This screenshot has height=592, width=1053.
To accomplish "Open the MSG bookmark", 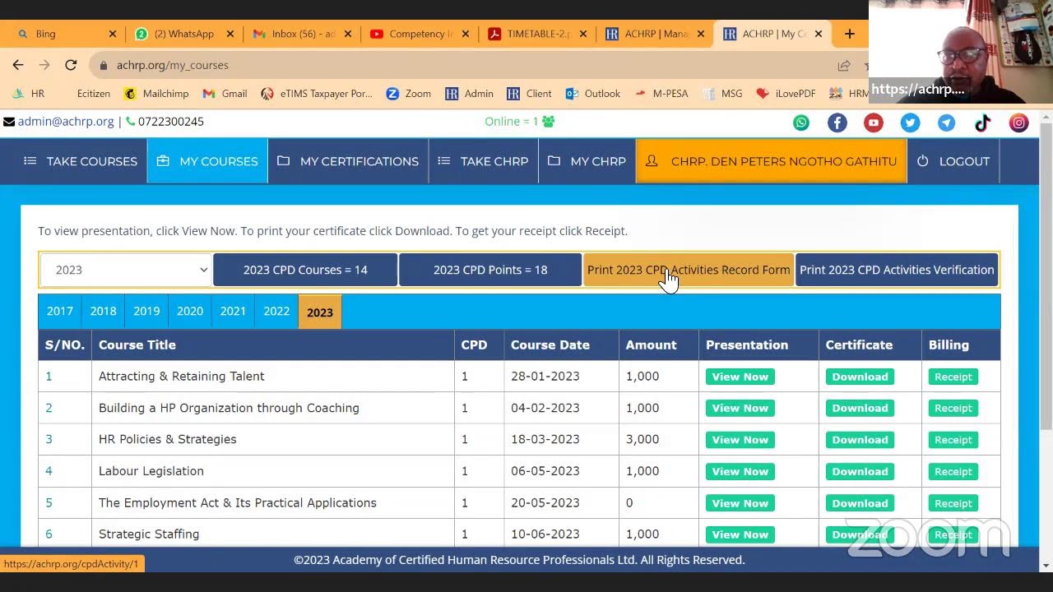I will [721, 94].
